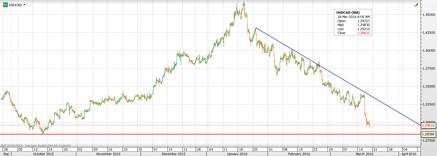Screen dimensions: 437x156
Task: Click the November 2015 month segment
Action: [108, 154]
